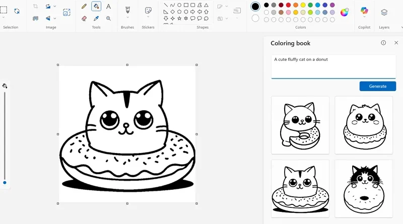The image size is (403, 224).
Task: Pick the Right triangle shape
Action: pos(166,12)
